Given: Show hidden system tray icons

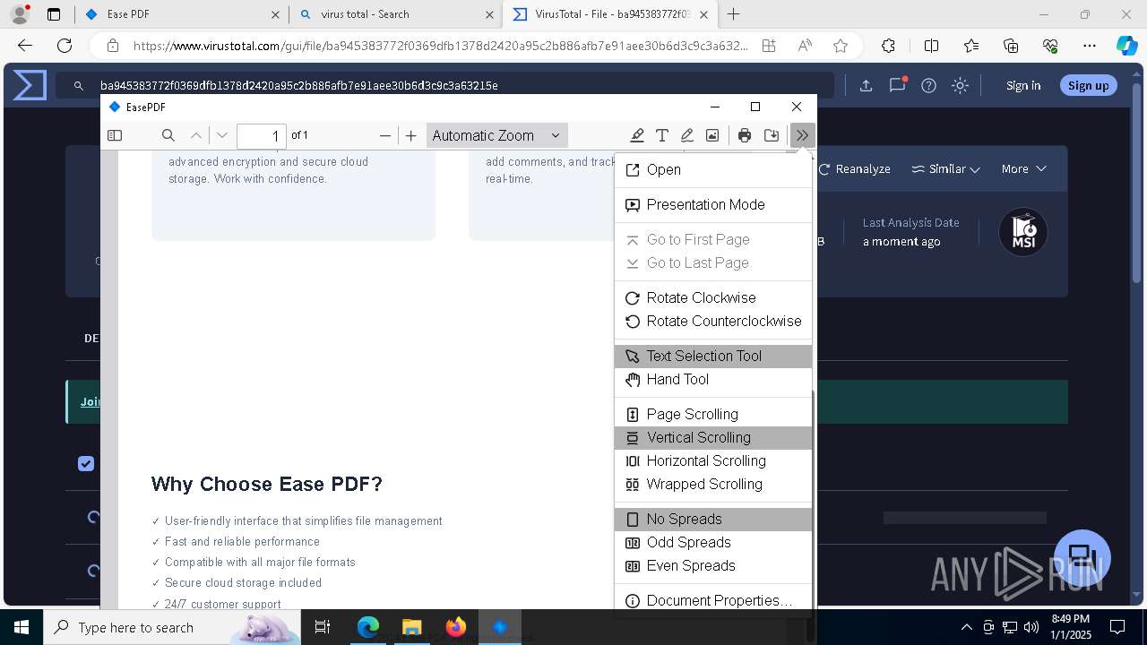Looking at the screenshot, I should (x=966, y=627).
